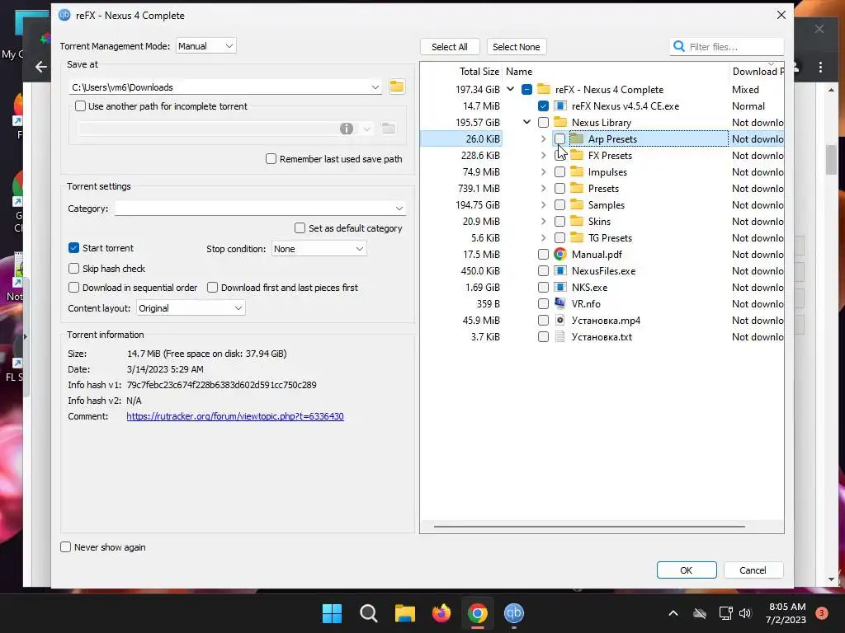
Task: Open Torrent Management Mode dropdown
Action: coord(205,46)
